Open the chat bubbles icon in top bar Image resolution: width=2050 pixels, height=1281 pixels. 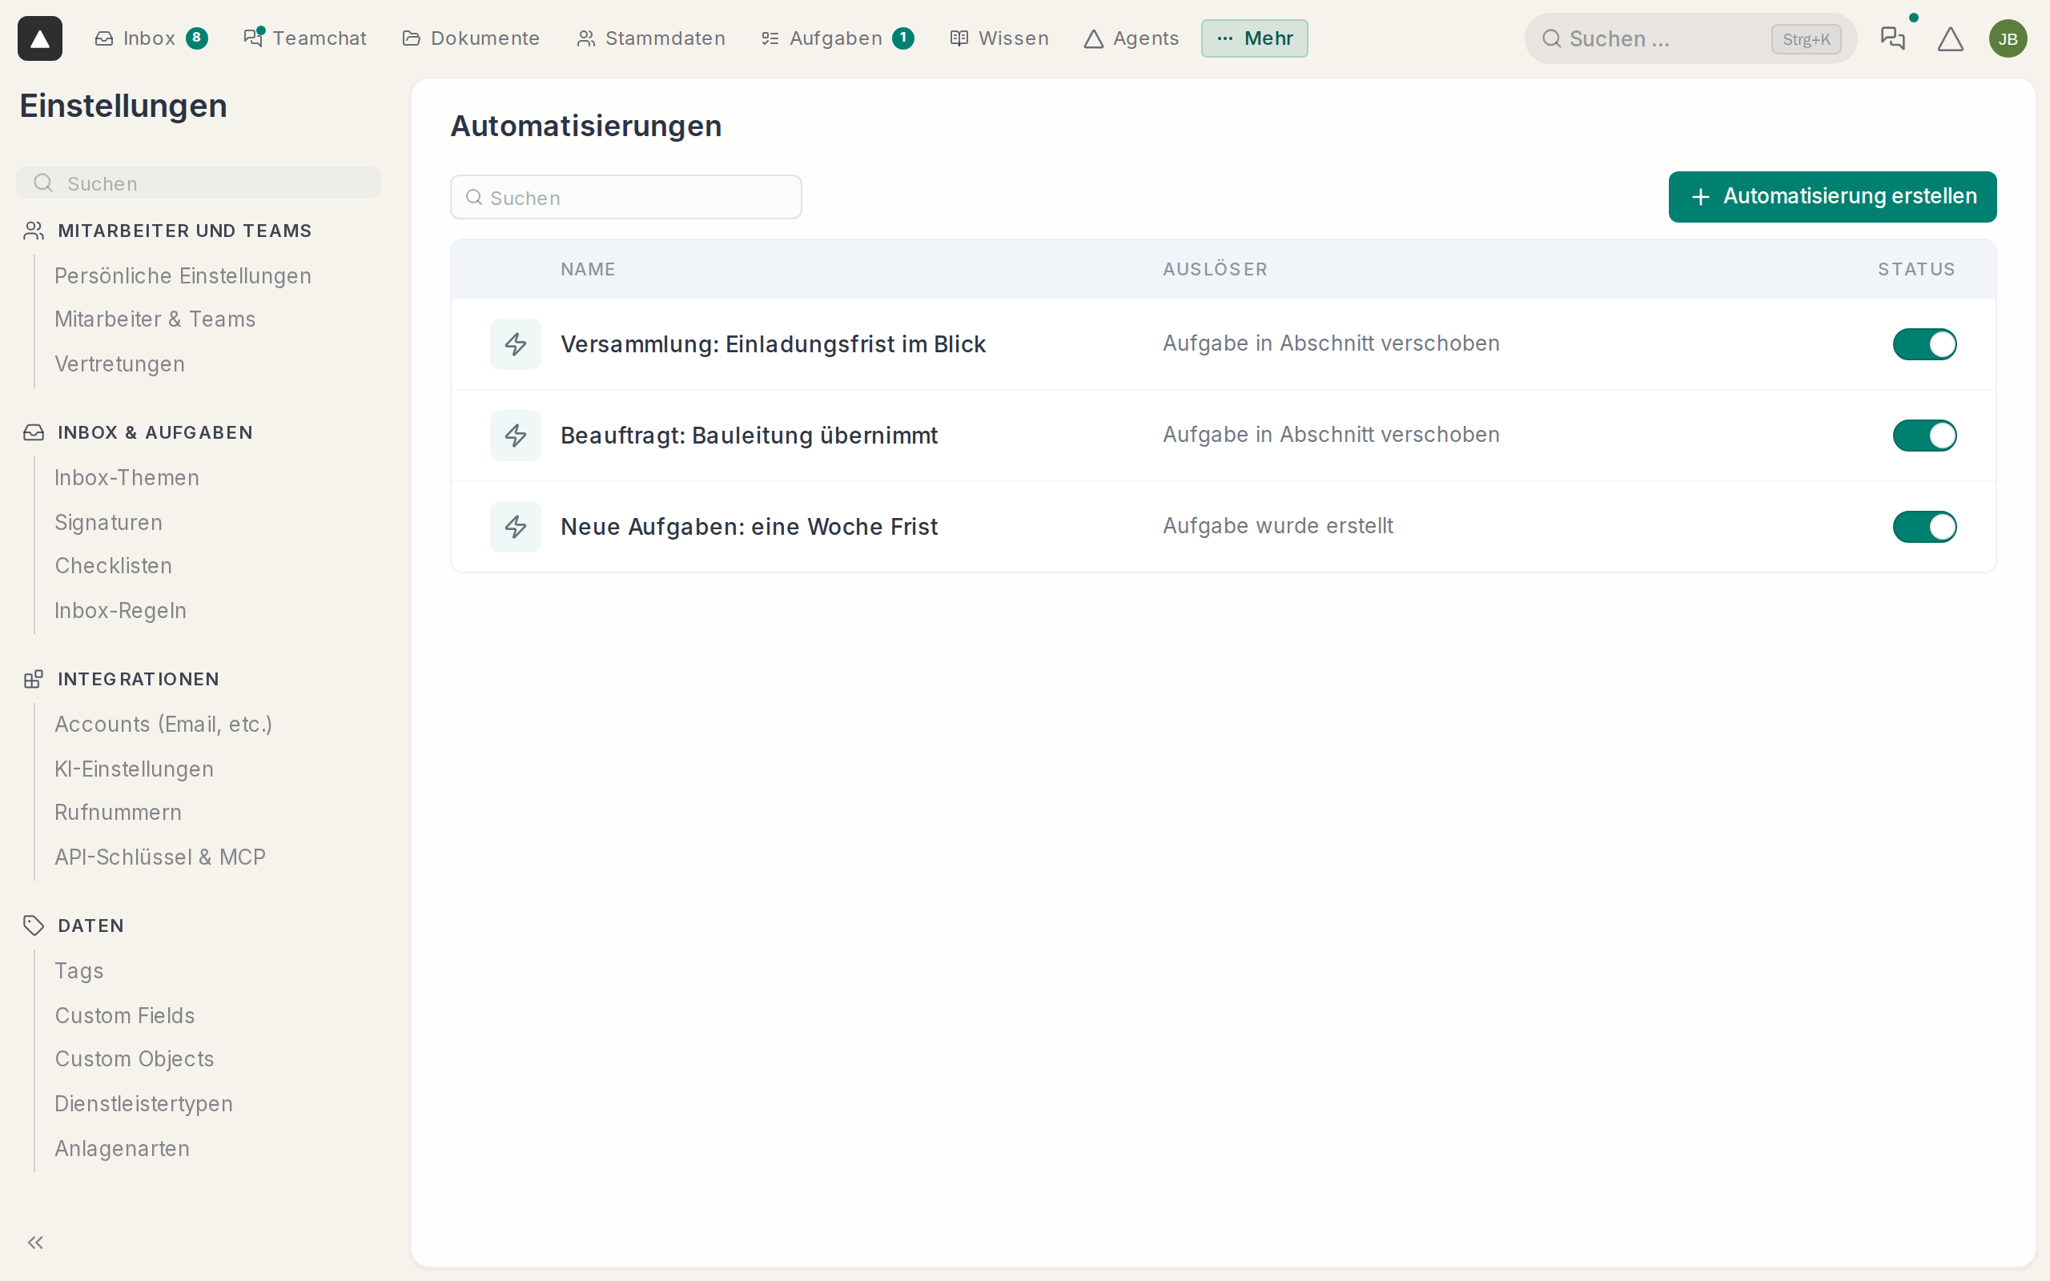point(1891,38)
